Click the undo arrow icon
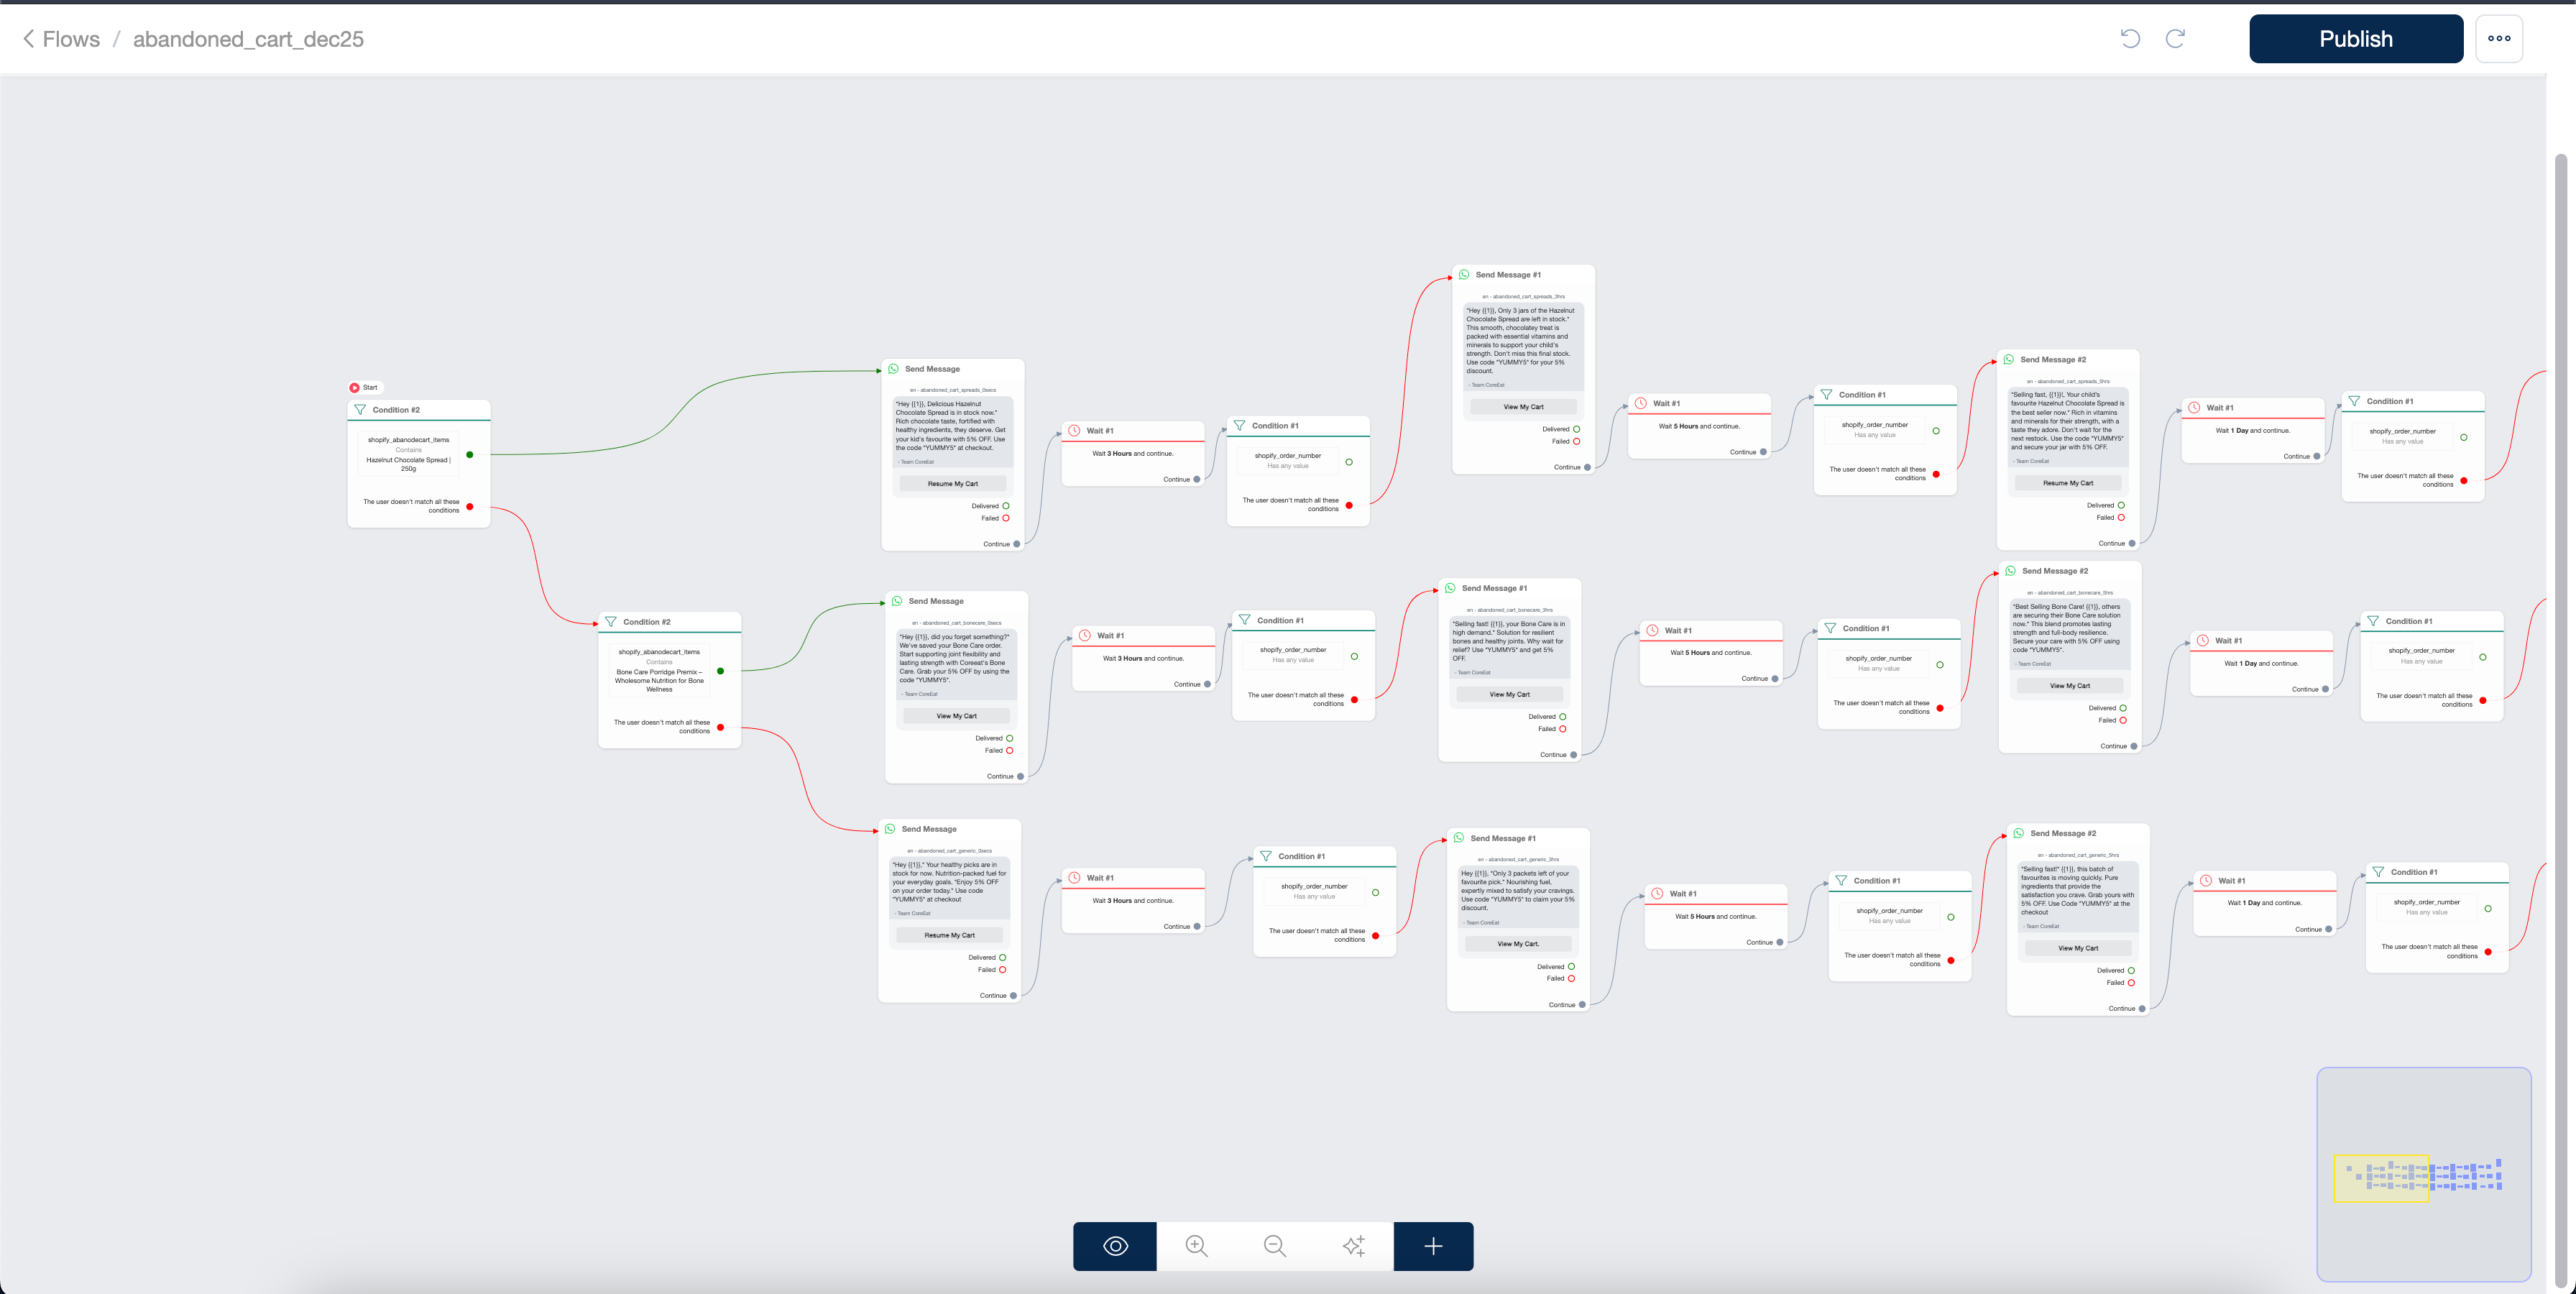2576x1294 pixels. tap(2130, 39)
